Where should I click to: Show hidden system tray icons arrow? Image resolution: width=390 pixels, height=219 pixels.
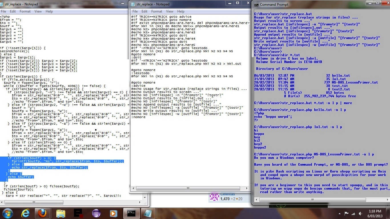click(340, 213)
